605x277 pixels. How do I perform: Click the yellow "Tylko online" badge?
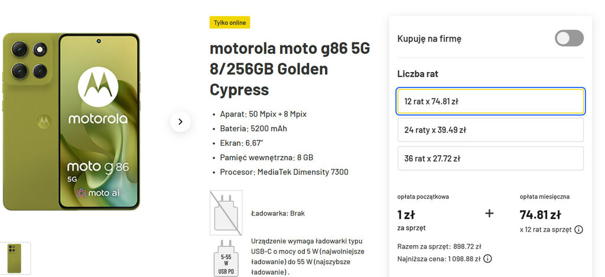pyautogui.click(x=230, y=22)
